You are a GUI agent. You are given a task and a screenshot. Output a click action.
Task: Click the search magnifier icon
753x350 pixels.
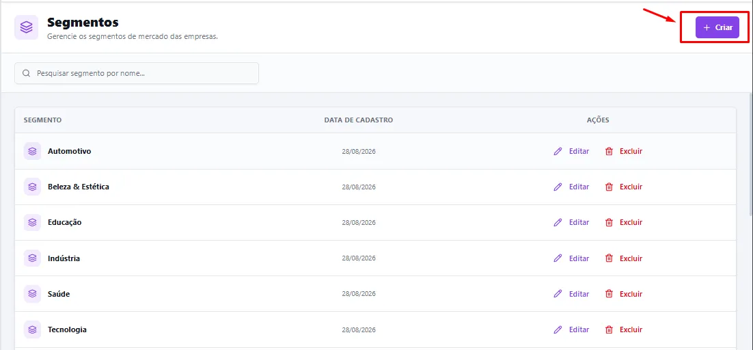pos(27,73)
